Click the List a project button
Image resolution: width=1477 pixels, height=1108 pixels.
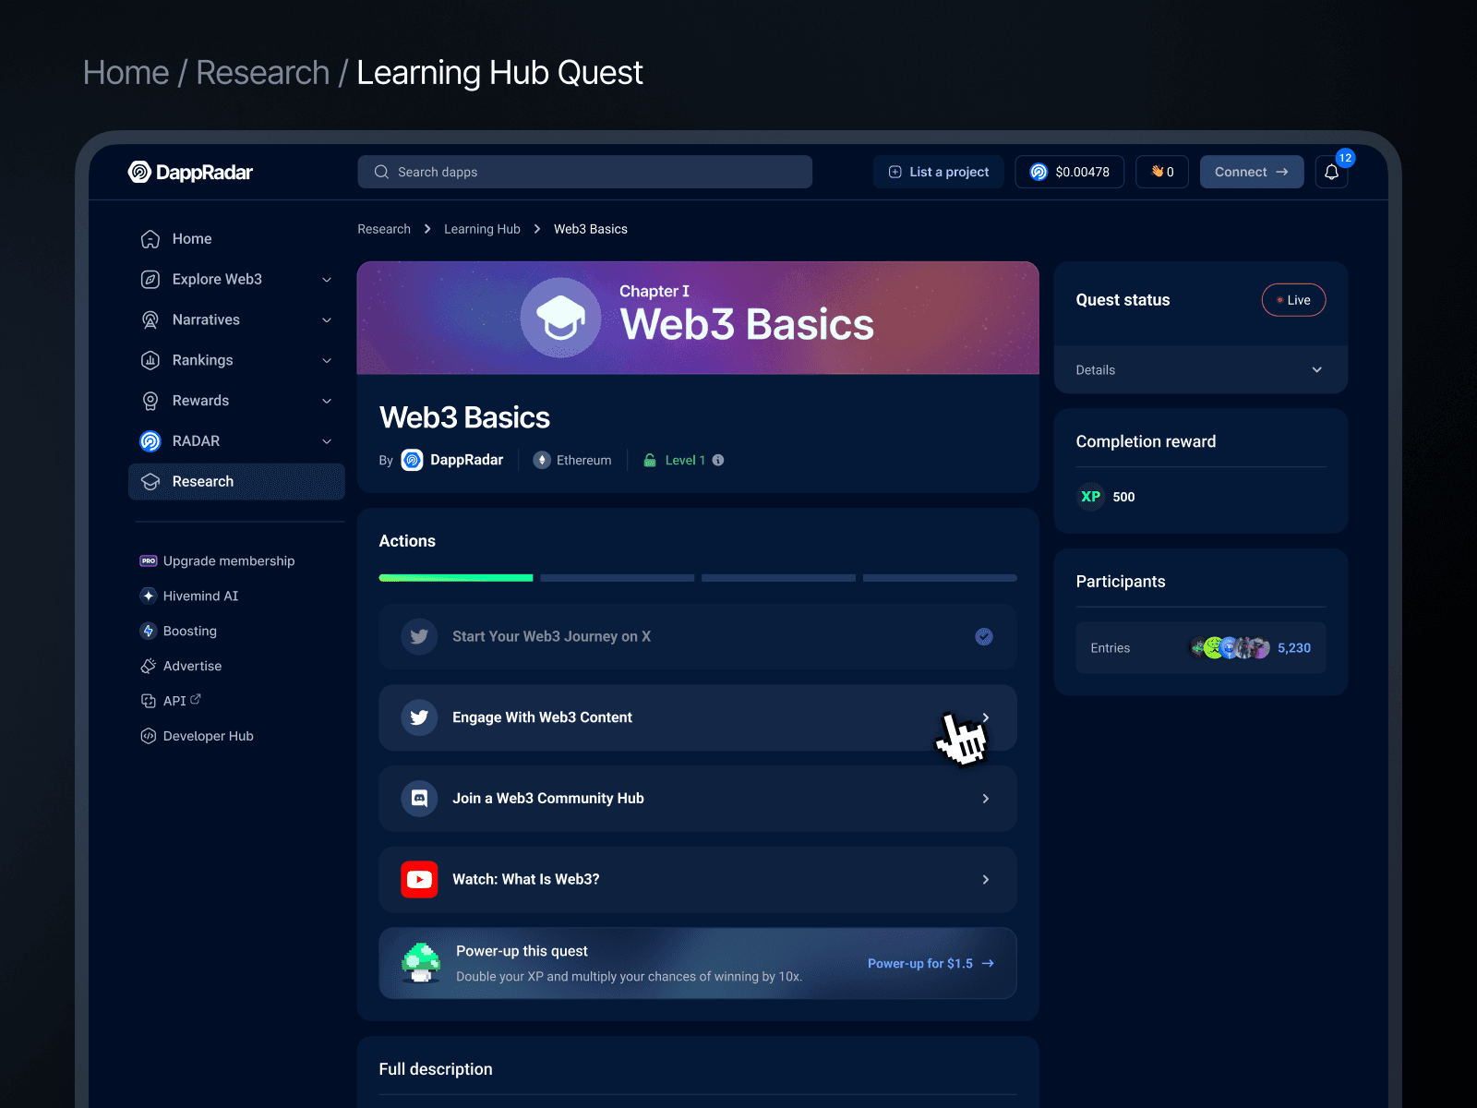tap(938, 172)
